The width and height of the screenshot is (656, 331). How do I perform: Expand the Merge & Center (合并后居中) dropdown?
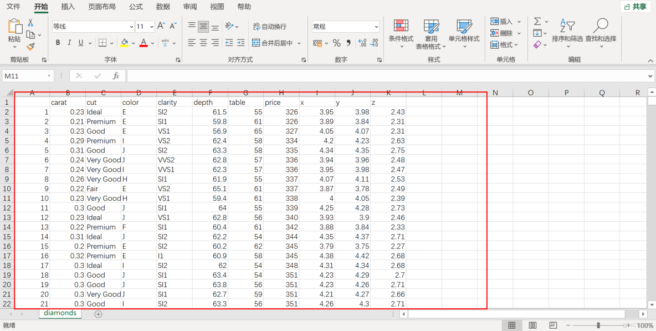pyautogui.click(x=299, y=42)
